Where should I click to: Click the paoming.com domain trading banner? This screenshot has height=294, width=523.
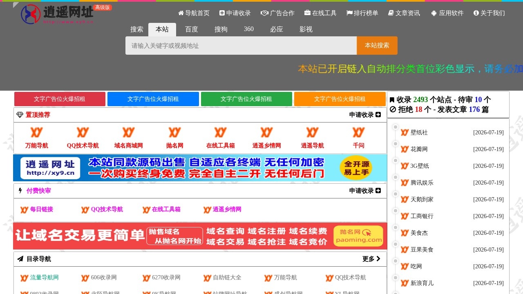(x=200, y=236)
